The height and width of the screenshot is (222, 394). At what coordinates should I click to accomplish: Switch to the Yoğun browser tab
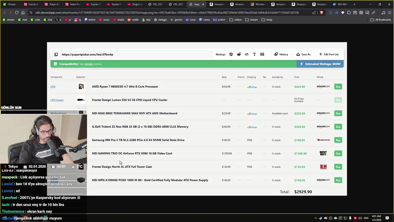tap(135, 4)
